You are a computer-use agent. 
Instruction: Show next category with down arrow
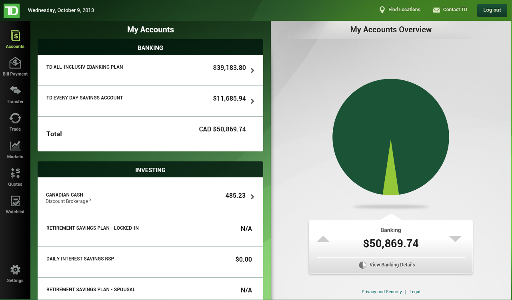point(455,239)
